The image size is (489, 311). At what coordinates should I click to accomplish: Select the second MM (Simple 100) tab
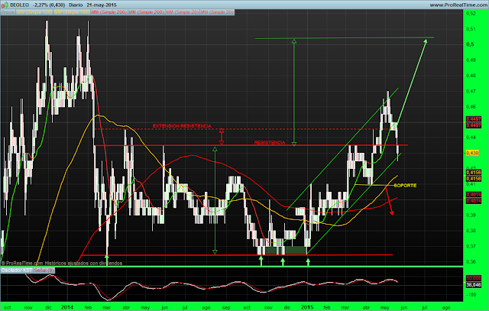(71, 12)
